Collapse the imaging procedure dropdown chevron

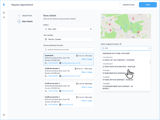(x=149, y=48)
